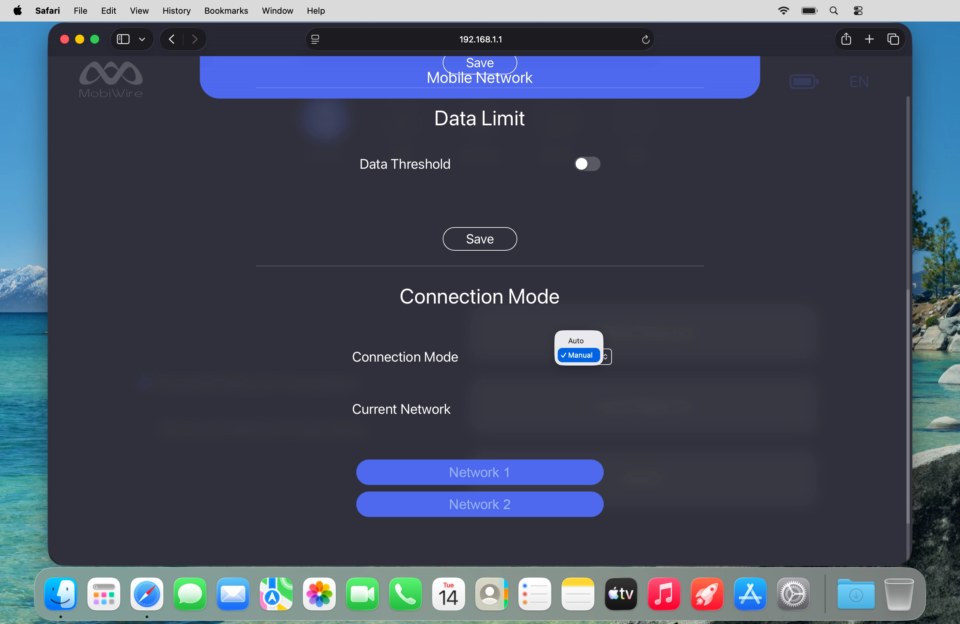This screenshot has height=624, width=960.
Task: Open the Bookmarks menu
Action: [x=226, y=10]
